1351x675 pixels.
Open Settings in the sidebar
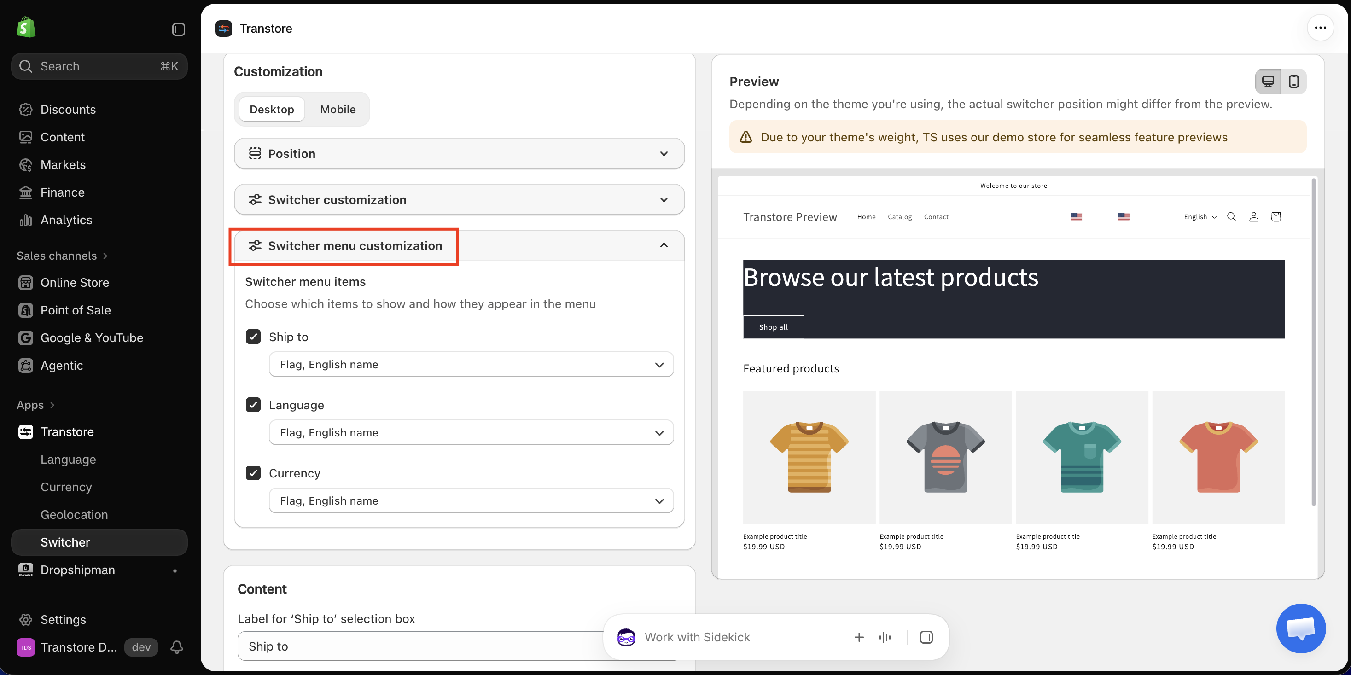pos(99,619)
